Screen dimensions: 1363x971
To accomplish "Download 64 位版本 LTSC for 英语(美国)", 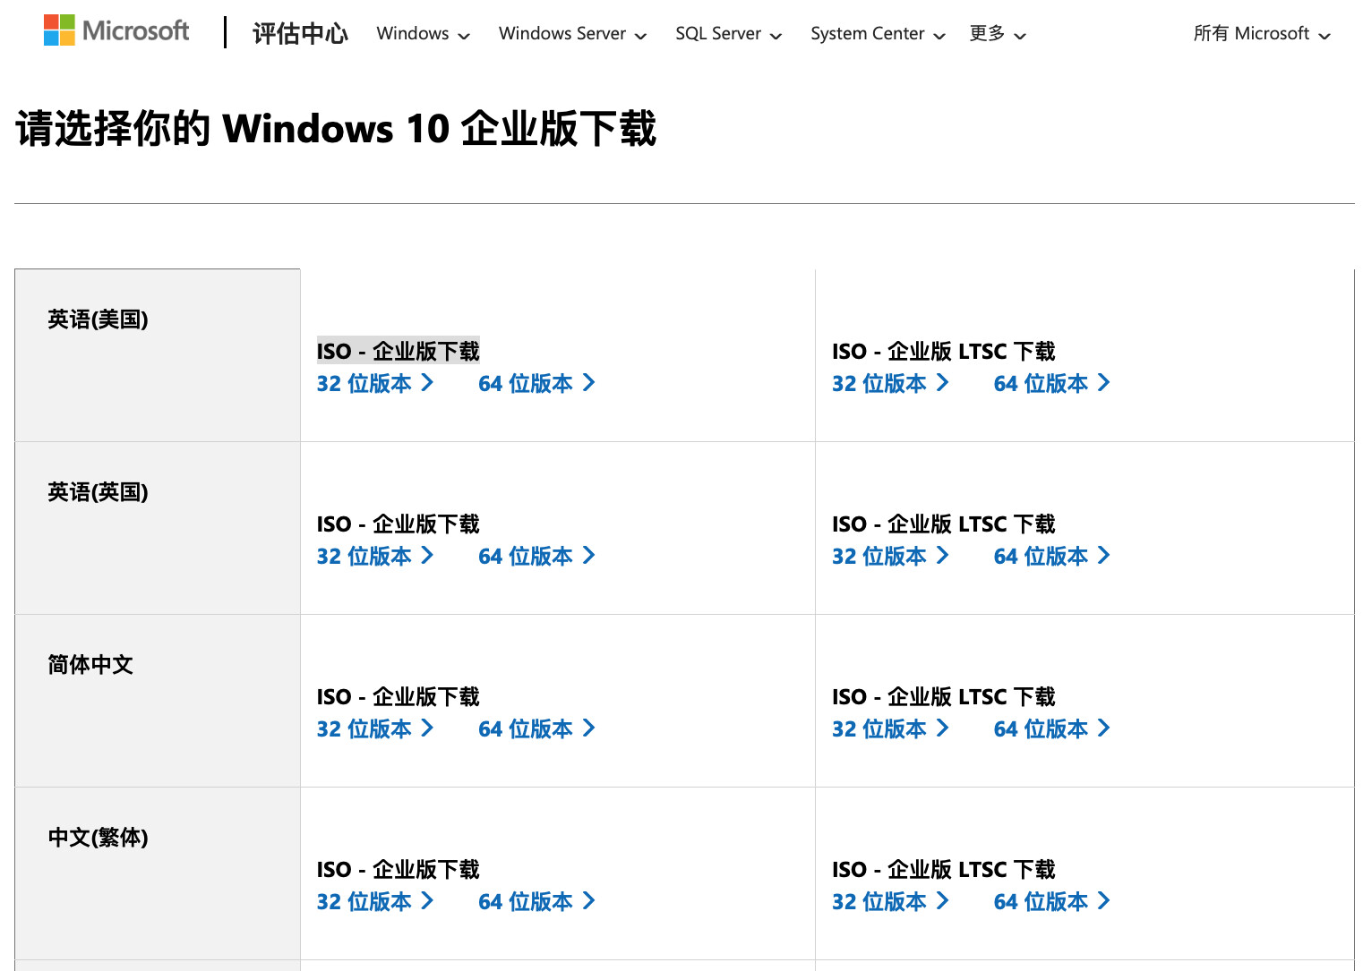I will click(x=1052, y=383).
